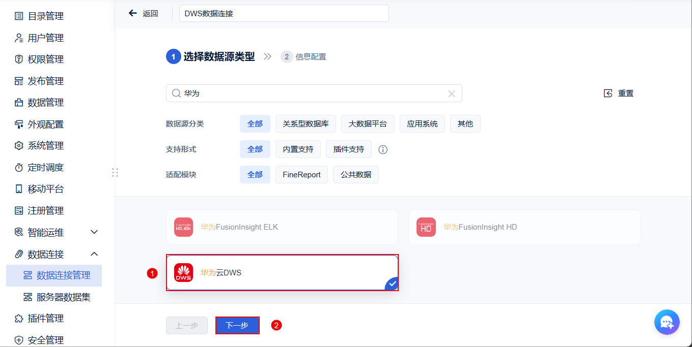Filter by FineReport module
This screenshot has width=692, height=347.
tap(301, 175)
